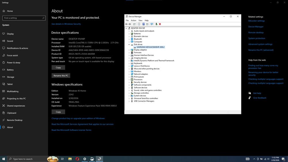This screenshot has width=288, height=162.
Task: Collapse the Disk drives category
Action: click(129, 44)
